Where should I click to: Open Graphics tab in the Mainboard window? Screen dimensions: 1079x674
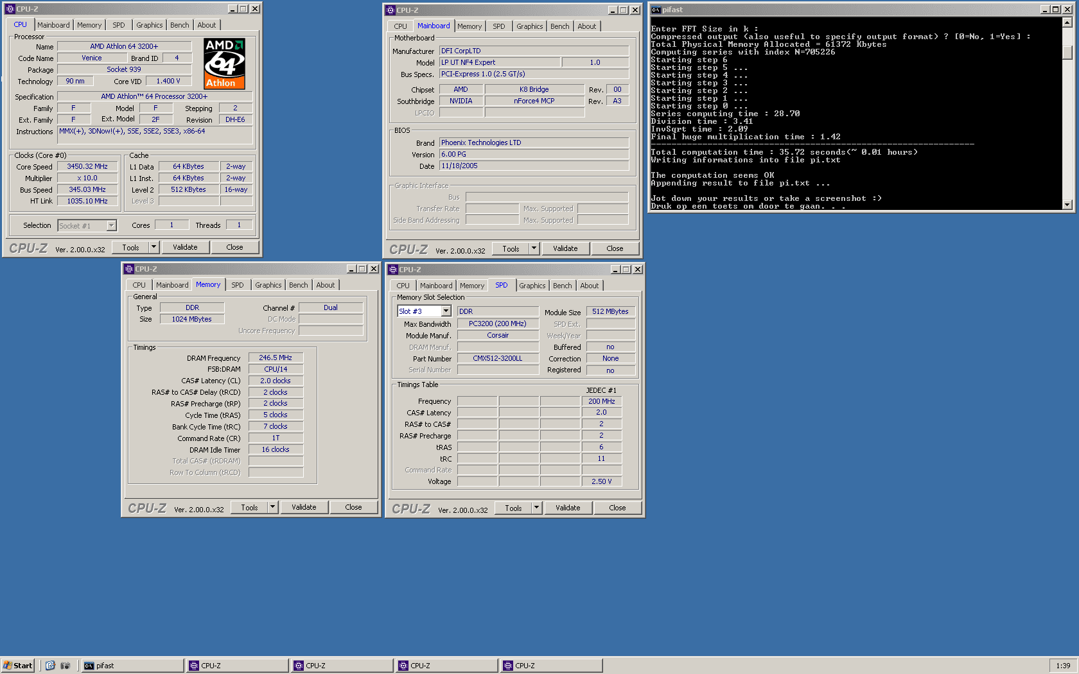point(530,26)
